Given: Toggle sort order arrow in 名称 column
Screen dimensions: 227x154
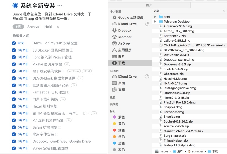Looking at the screenshot, I should [224, 11].
